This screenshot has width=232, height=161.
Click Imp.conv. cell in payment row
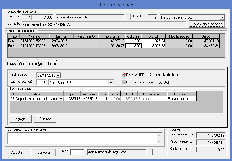pyautogui.click(x=90, y=99)
